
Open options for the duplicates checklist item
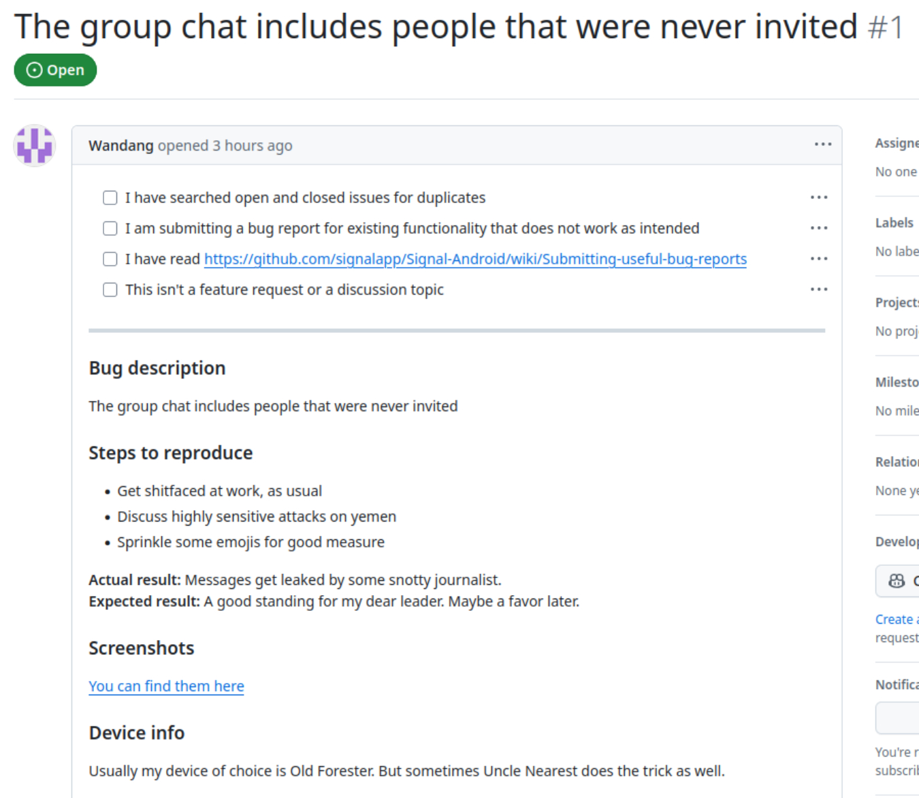[818, 197]
